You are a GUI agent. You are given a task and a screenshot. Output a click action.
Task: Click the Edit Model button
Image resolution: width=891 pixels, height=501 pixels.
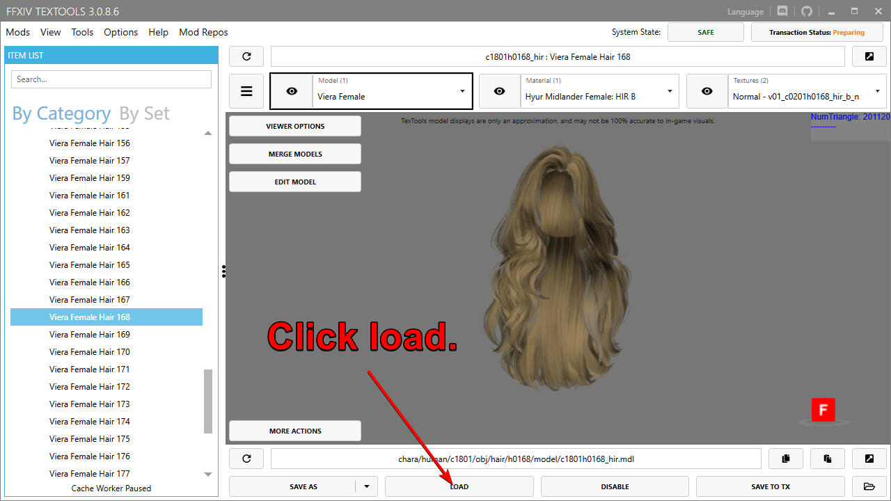(294, 182)
